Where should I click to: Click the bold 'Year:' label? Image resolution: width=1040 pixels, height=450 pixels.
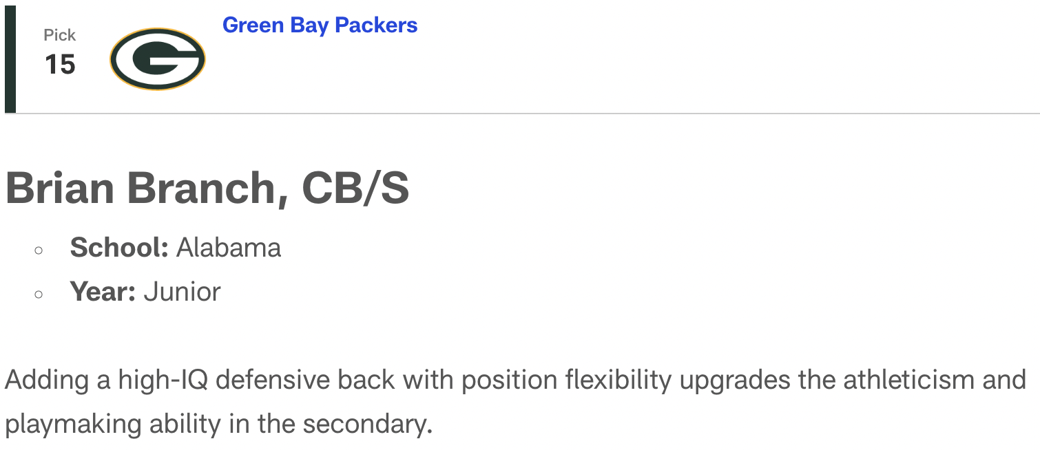[x=103, y=292]
